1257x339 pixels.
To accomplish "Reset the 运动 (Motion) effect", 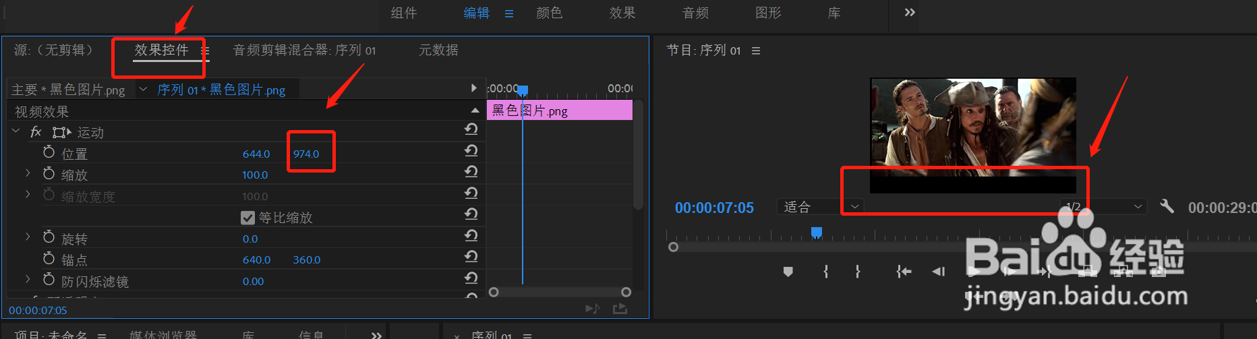I will click(471, 129).
